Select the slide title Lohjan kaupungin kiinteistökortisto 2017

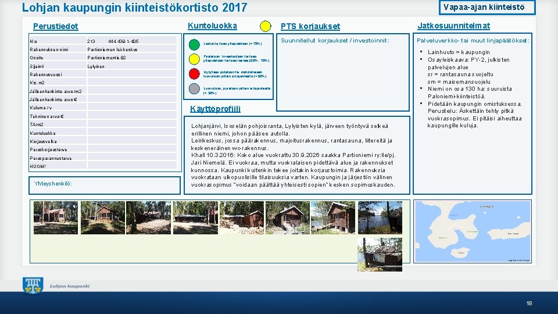point(134,8)
